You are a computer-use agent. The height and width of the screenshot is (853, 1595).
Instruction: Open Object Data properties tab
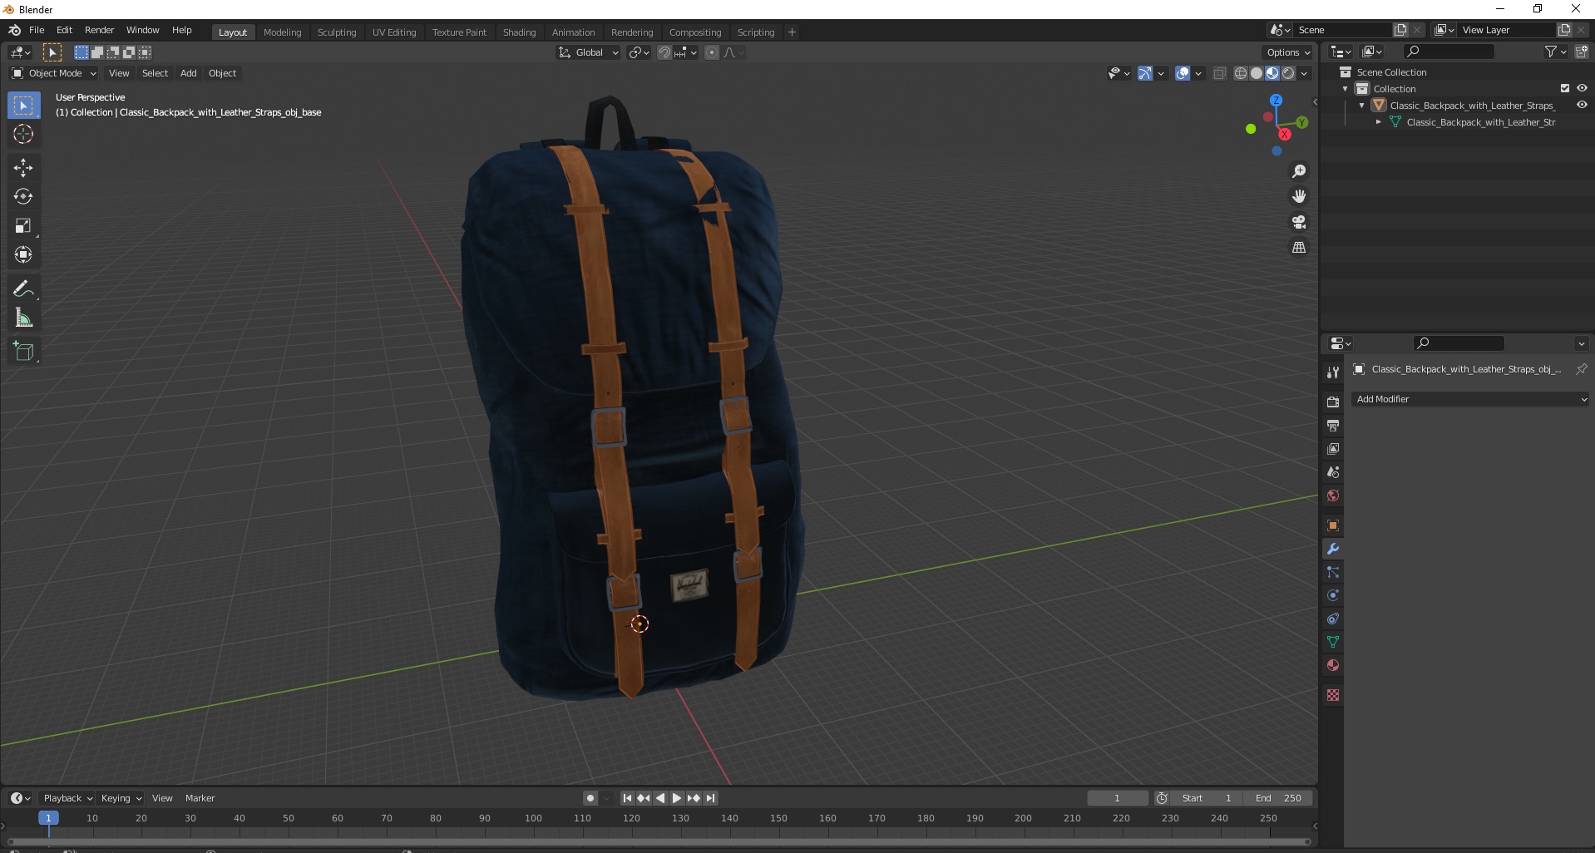[x=1333, y=642]
